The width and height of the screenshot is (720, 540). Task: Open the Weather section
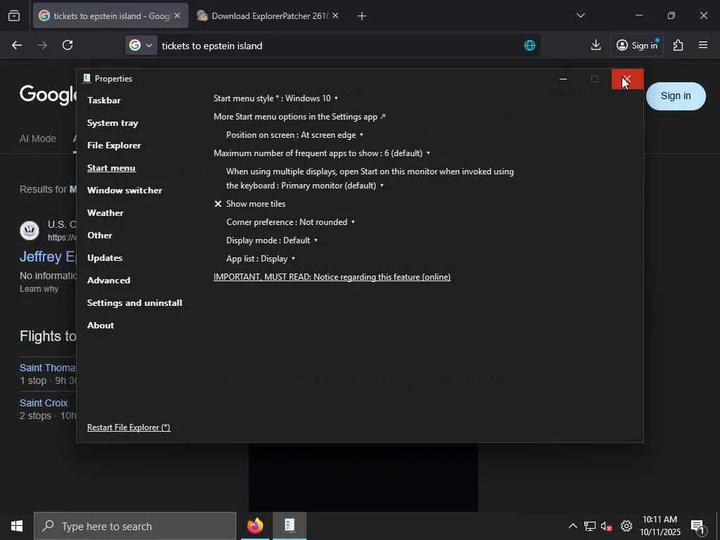tap(105, 213)
